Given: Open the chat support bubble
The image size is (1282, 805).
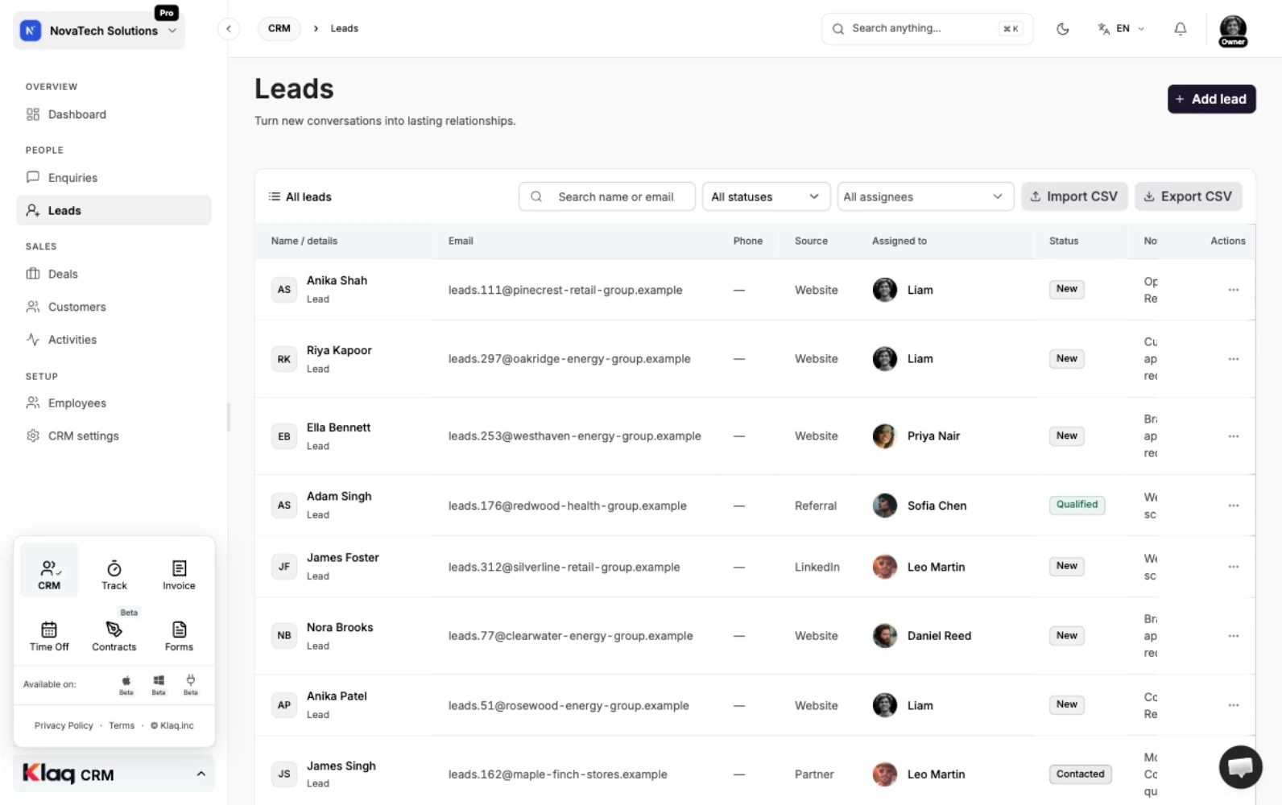Looking at the screenshot, I should click(x=1240, y=767).
